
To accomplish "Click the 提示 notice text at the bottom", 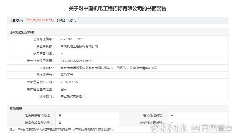I will point(62,129).
